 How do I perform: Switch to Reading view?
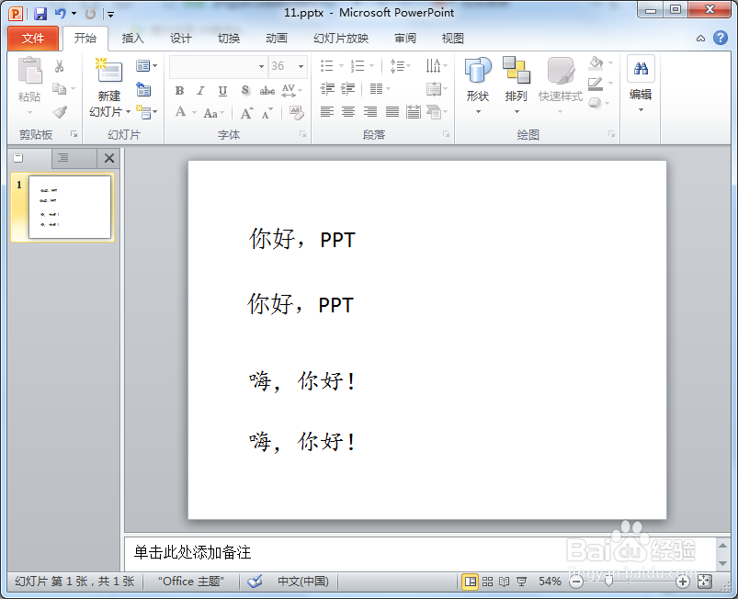pyautogui.click(x=504, y=582)
